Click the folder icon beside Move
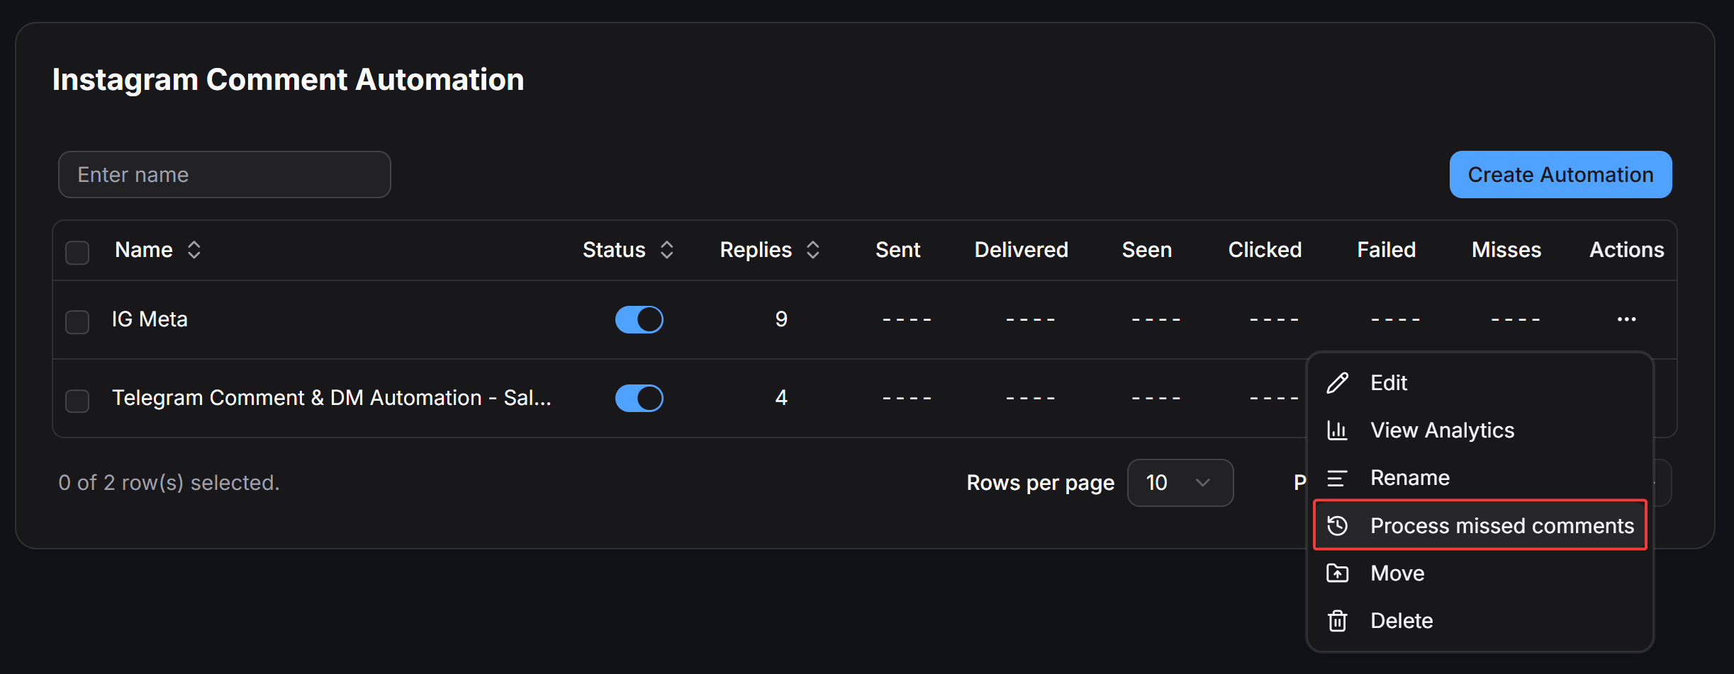 click(1337, 573)
